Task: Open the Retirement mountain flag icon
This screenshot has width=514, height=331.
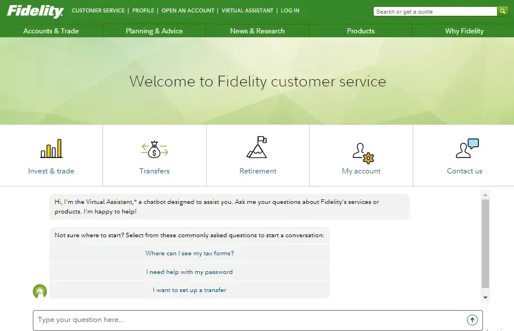Action: click(x=258, y=147)
